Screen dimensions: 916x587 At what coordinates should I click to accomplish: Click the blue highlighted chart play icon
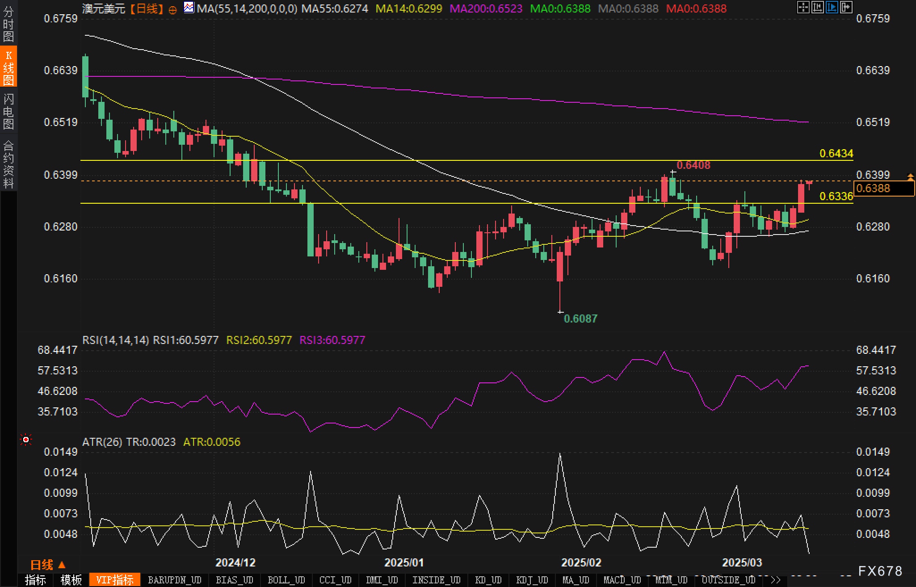tap(832, 7)
